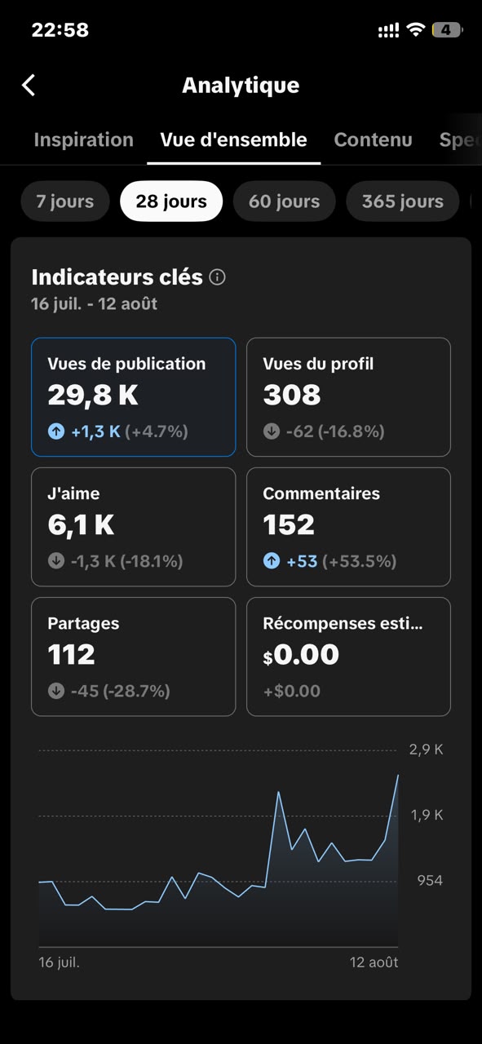Tap the battery indicator icon
This screenshot has width=482, height=1044.
pyautogui.click(x=448, y=30)
